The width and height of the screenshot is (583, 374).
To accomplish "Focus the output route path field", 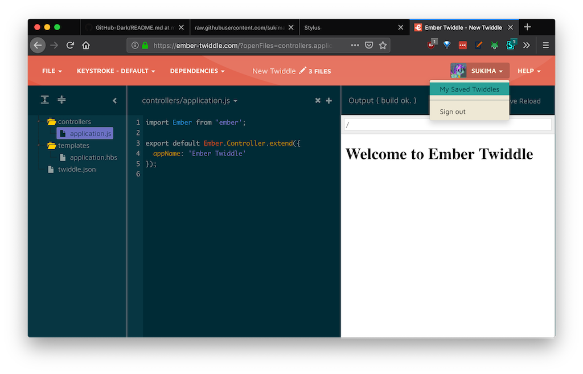I will coord(447,125).
